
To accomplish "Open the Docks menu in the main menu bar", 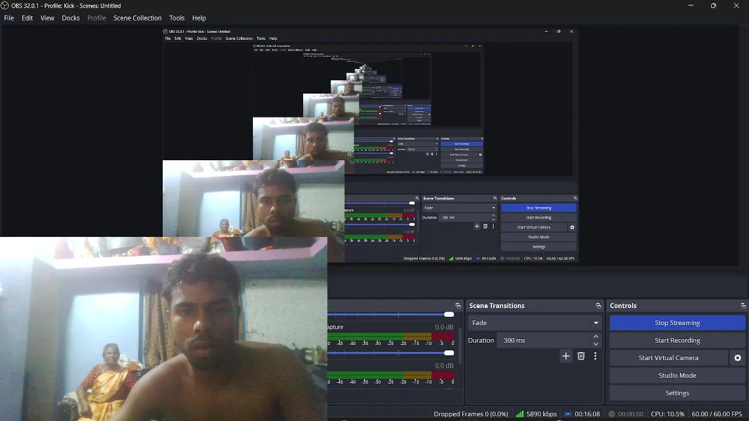I will (x=71, y=18).
